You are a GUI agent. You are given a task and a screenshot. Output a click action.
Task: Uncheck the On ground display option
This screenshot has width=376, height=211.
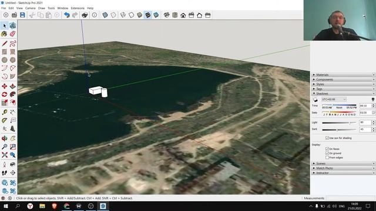pos(327,153)
